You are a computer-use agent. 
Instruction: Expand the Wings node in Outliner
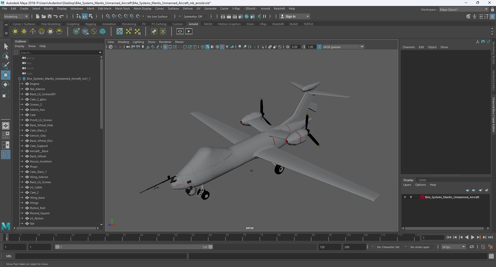coord(22,203)
